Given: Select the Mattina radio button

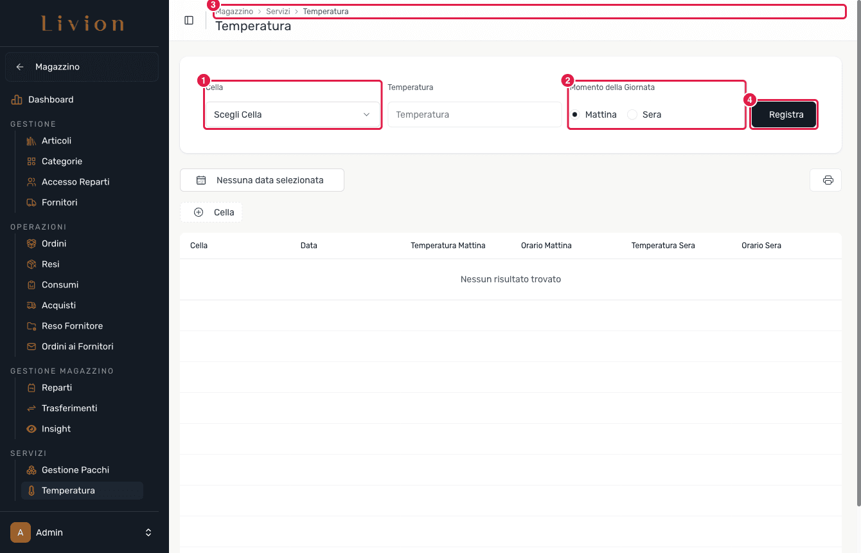Looking at the screenshot, I should coord(575,114).
